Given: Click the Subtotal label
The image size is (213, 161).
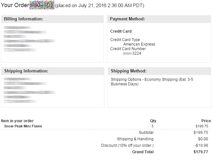Looking at the screenshot, I should coord(146,133).
